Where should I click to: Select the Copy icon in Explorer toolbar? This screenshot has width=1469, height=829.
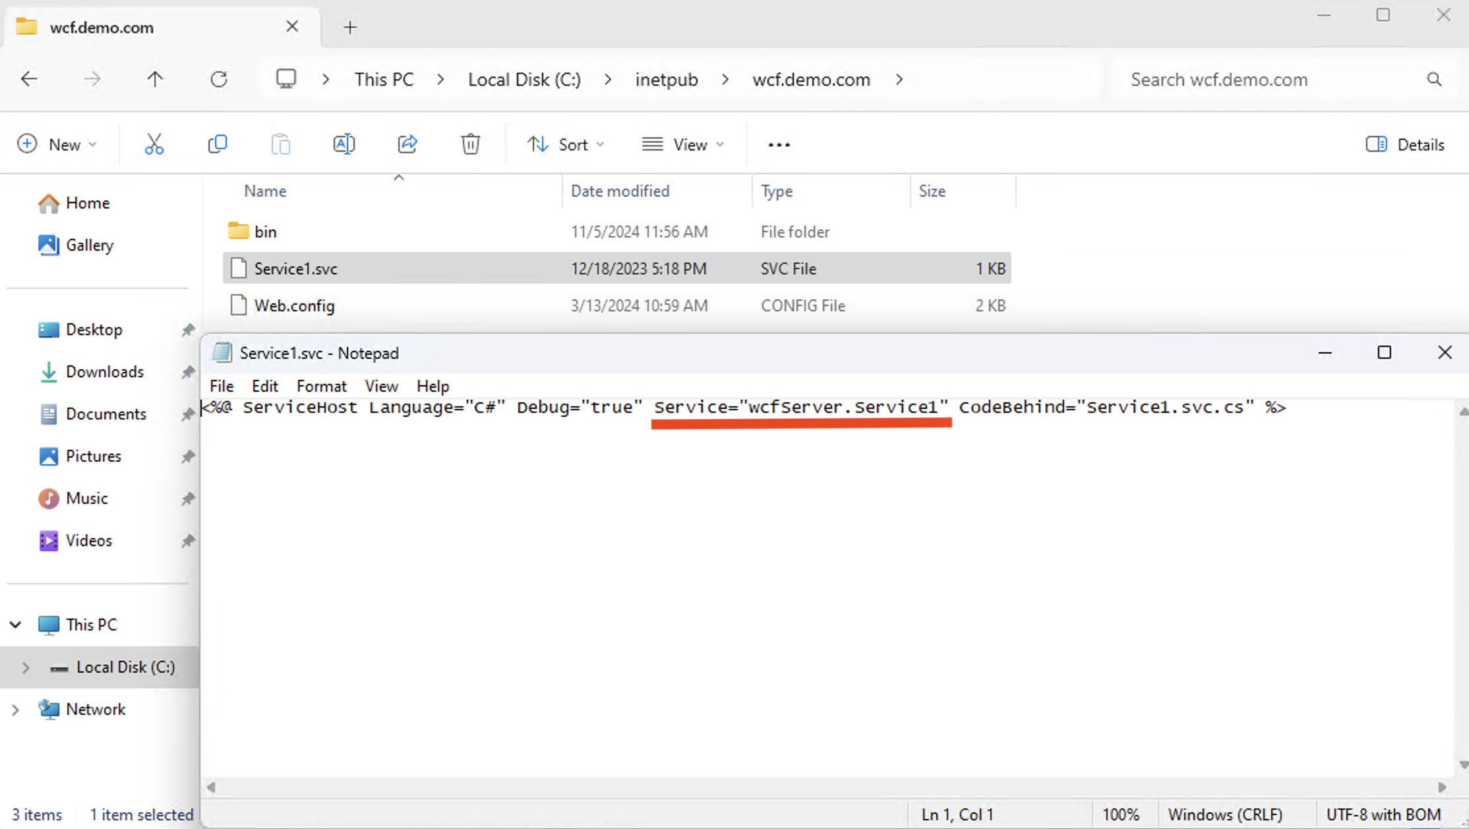pyautogui.click(x=218, y=144)
